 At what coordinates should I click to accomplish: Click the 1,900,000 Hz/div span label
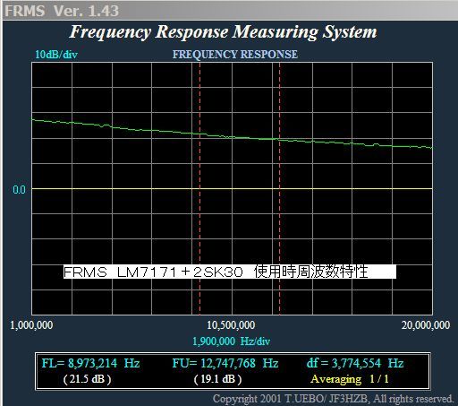pyautogui.click(x=231, y=341)
